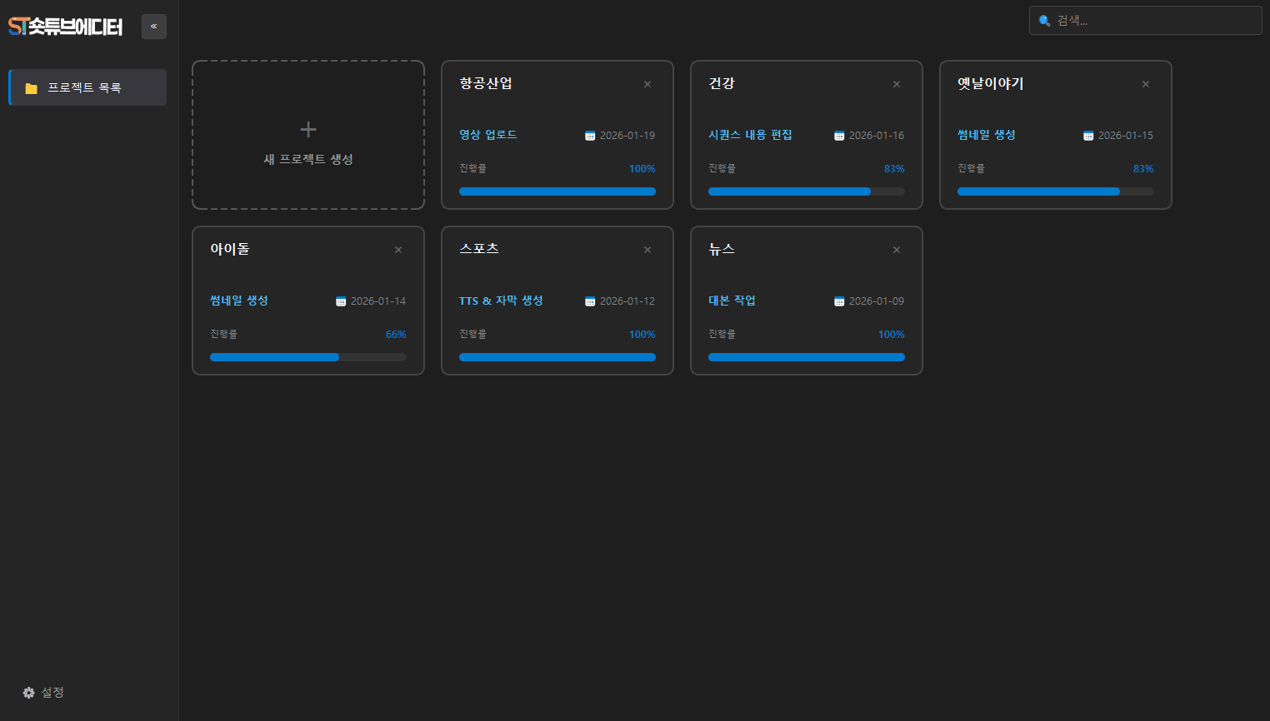Click the magnifier icon in the search bar
The width and height of the screenshot is (1270, 721).
click(x=1043, y=20)
